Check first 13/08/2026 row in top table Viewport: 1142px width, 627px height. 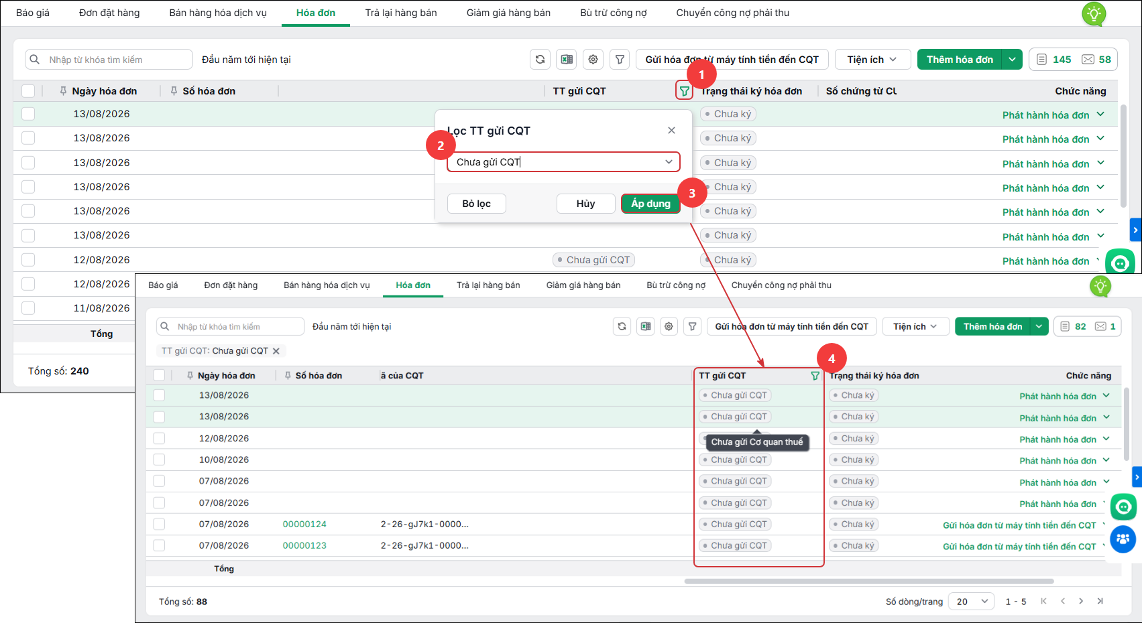(28, 114)
